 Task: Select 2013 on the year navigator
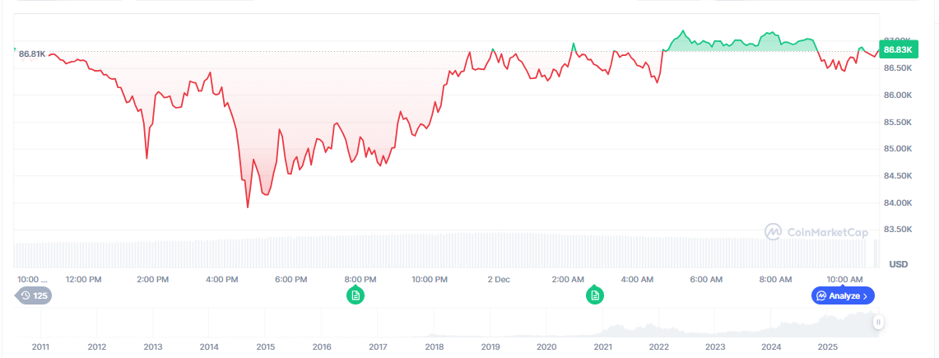[x=153, y=346]
